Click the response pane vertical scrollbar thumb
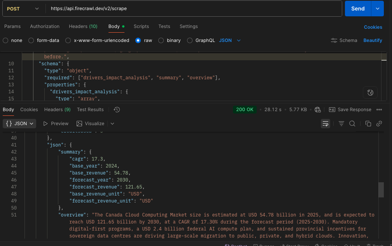Viewport: 392px width, 246px height. pyautogui.click(x=381, y=190)
